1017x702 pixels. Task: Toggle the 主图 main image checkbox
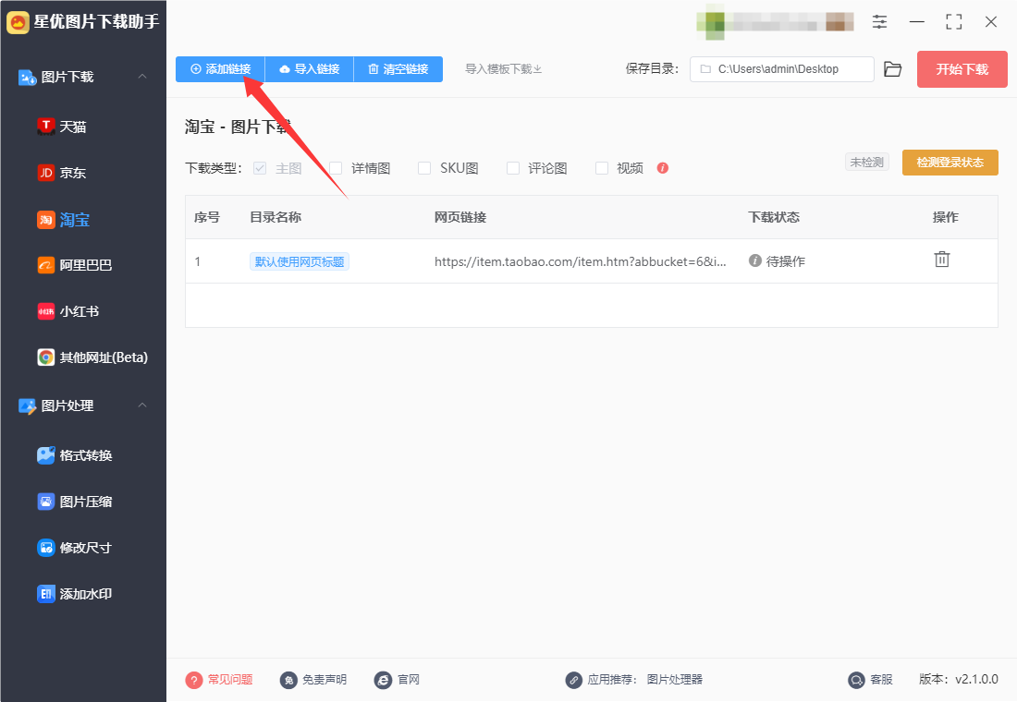260,168
